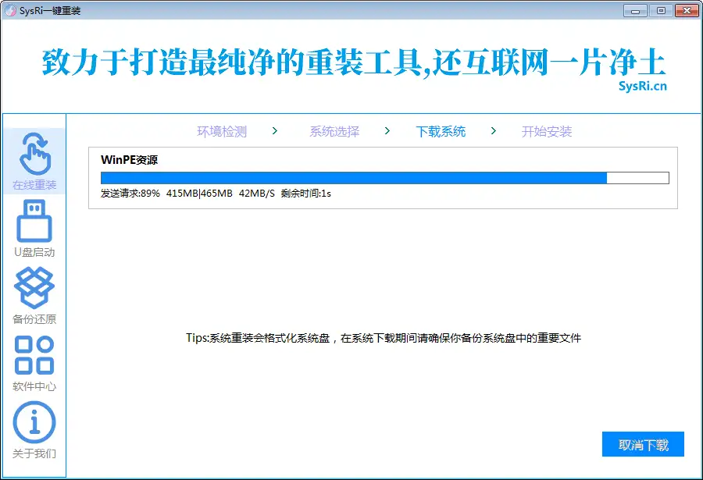
Task: Select the 下载系统 step tab
Action: point(441,131)
